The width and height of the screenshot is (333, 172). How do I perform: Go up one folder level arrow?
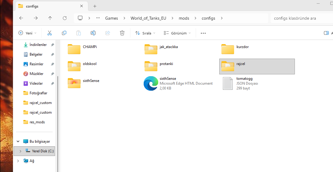(50, 18)
